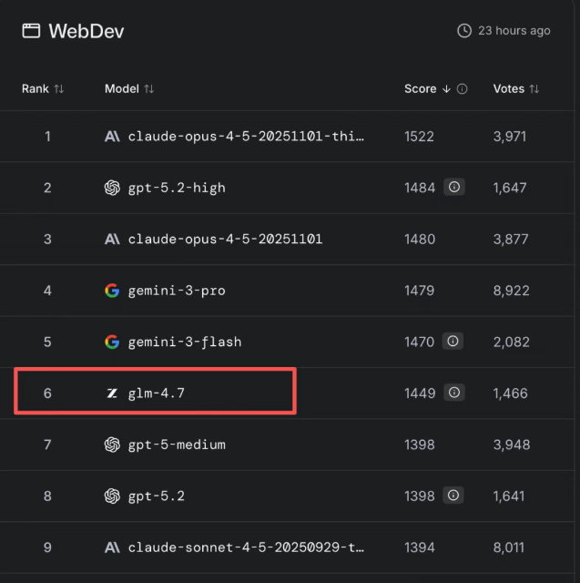Open the gemini-3-flash model entry

click(x=185, y=343)
